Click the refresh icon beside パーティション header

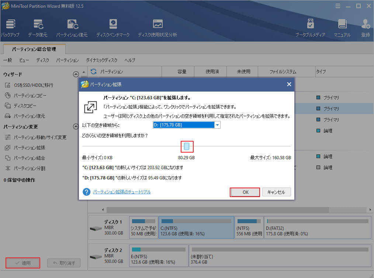94,71
